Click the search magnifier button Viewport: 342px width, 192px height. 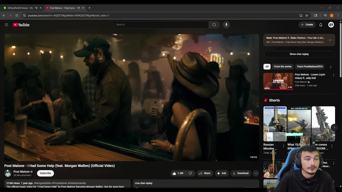[x=214, y=25]
